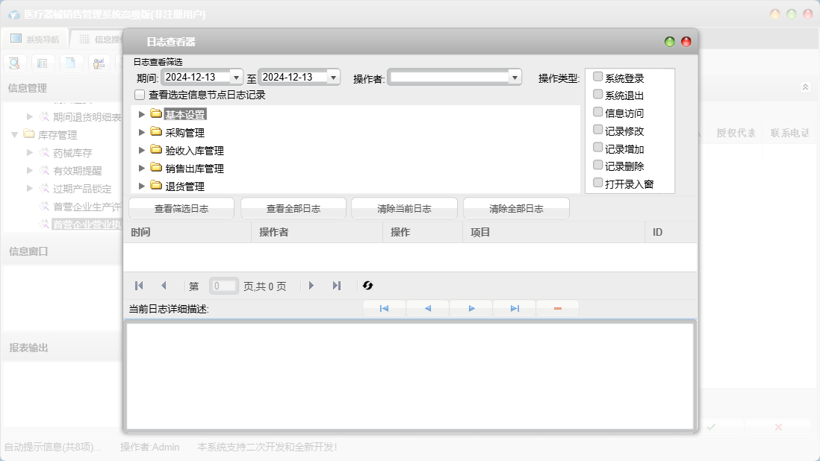Check the 记录删除 operation type
The height and width of the screenshot is (461, 820).
point(597,165)
